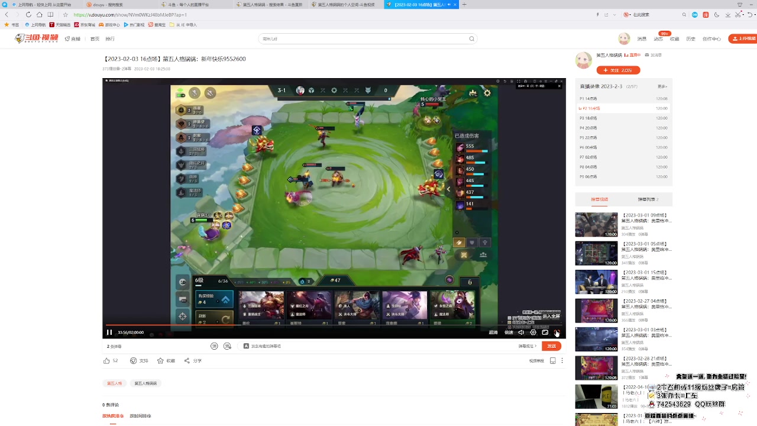
Task: Open the three-dot more options menu
Action: (x=562, y=360)
